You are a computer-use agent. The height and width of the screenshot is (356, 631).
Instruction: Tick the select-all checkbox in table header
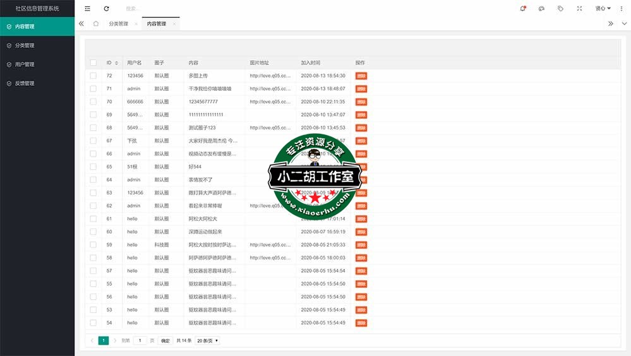93,62
